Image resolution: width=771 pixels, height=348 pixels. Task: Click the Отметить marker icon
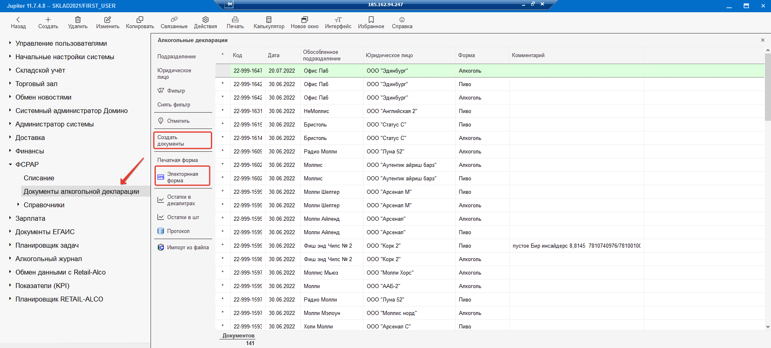(161, 121)
